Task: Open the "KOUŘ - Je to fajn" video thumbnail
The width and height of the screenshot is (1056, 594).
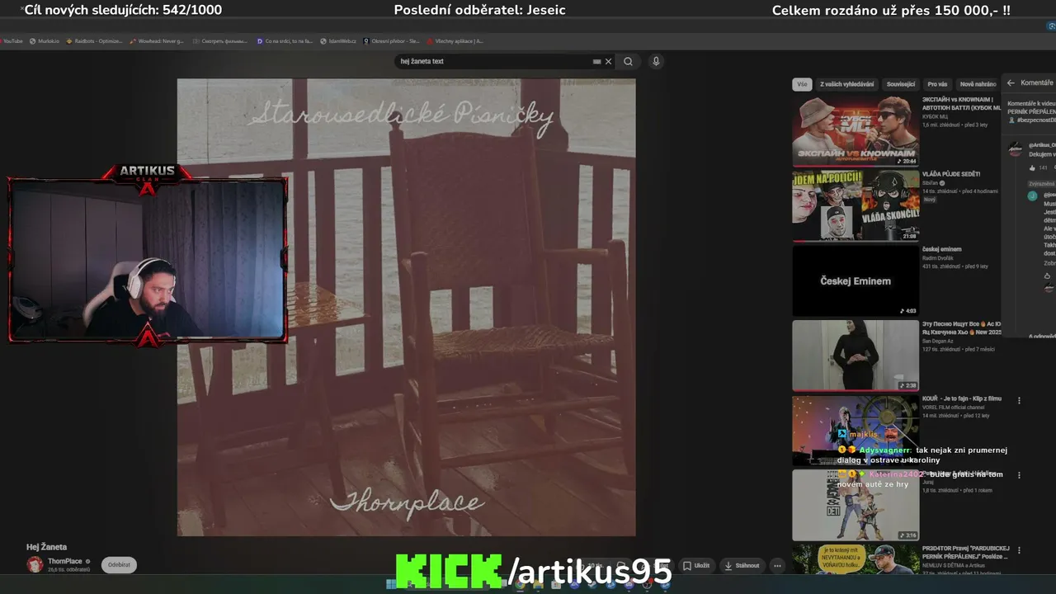Action: tap(856, 431)
